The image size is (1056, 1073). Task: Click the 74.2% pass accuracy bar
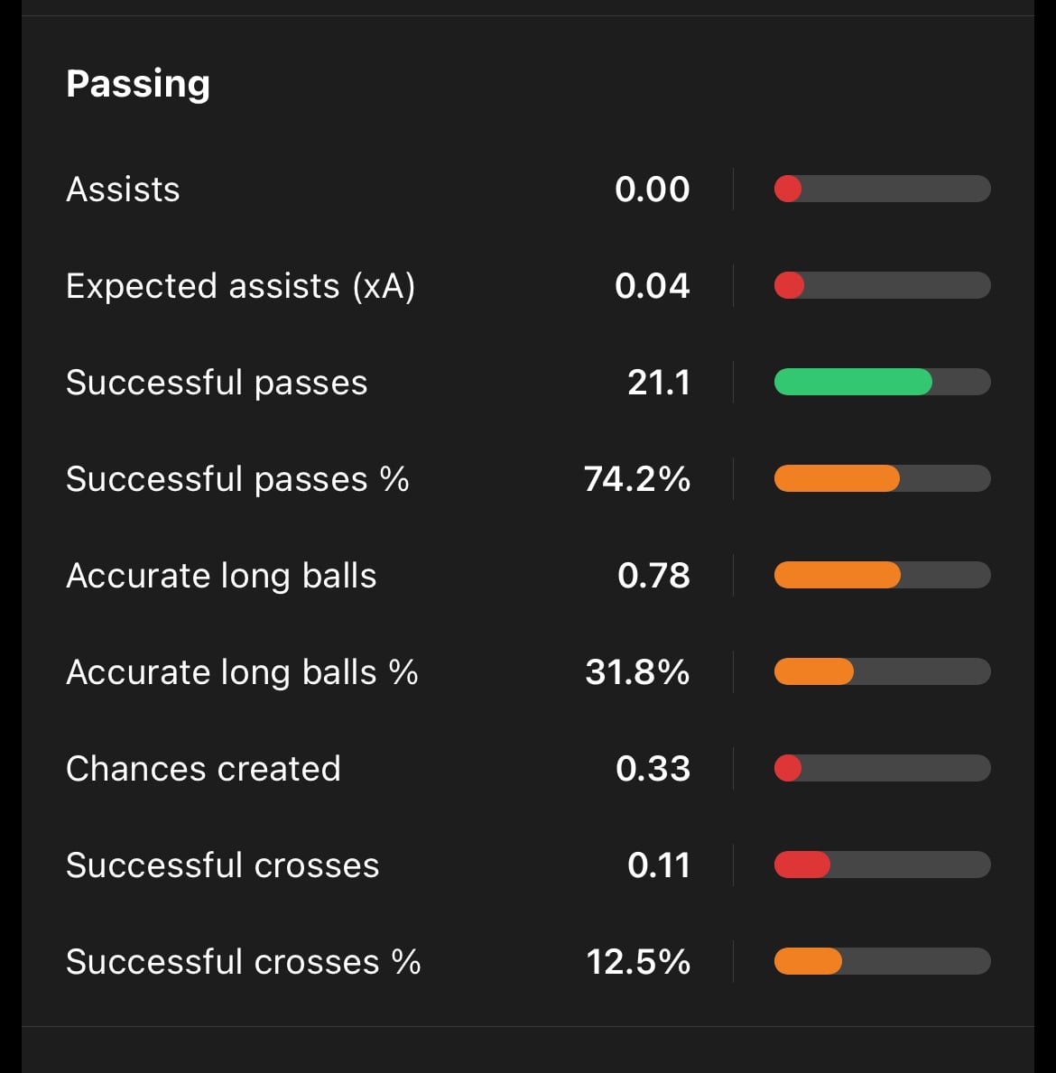tap(882, 479)
